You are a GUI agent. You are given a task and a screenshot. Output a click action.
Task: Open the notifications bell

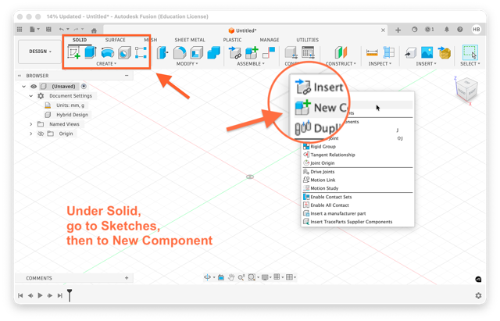point(447,30)
